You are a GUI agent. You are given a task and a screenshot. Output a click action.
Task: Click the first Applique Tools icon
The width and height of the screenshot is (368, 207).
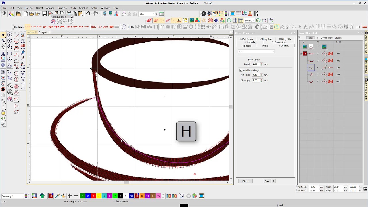coord(53,22)
